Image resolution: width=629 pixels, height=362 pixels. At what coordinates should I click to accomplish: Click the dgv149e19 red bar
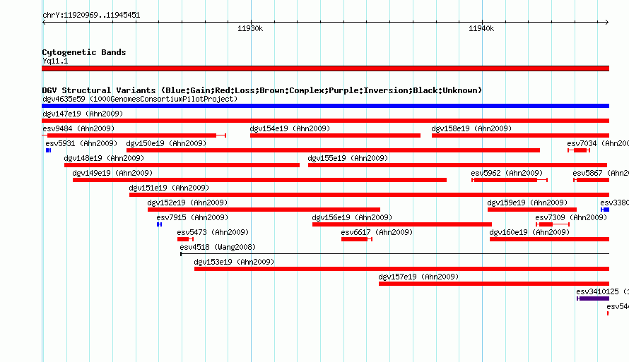tap(259, 180)
